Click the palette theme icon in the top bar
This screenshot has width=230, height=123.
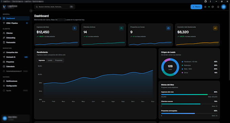[x=213, y=7]
